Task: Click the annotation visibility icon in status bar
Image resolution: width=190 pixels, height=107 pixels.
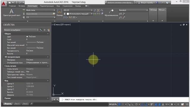Action: pyautogui.click(x=156, y=104)
